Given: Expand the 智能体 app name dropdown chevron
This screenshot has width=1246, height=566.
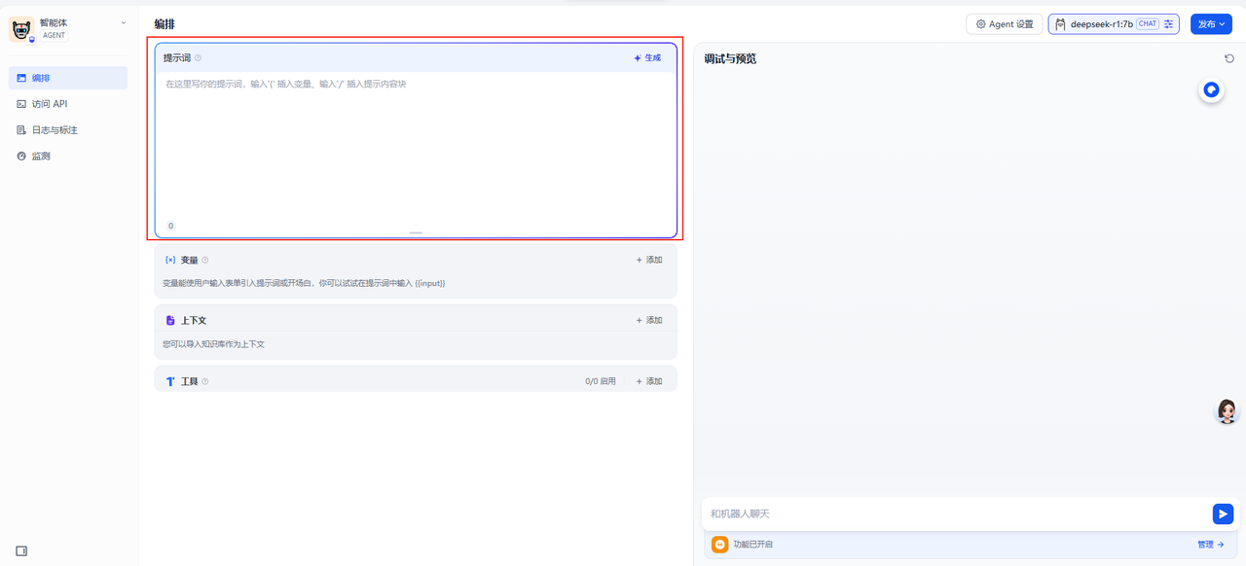Looking at the screenshot, I should (x=124, y=22).
